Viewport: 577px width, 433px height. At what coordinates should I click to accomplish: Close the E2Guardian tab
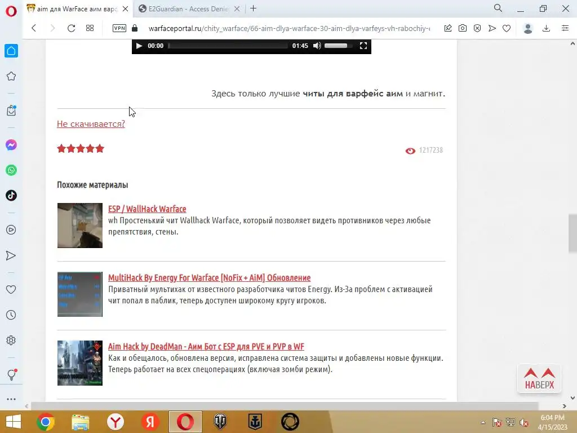click(237, 9)
